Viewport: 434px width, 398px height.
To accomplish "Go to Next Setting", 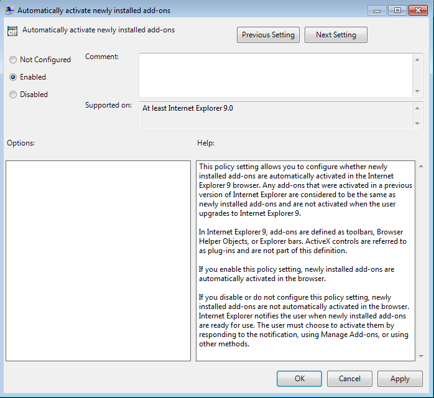I will coord(336,35).
